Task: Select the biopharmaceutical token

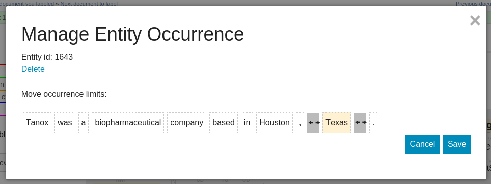Action: [128, 123]
